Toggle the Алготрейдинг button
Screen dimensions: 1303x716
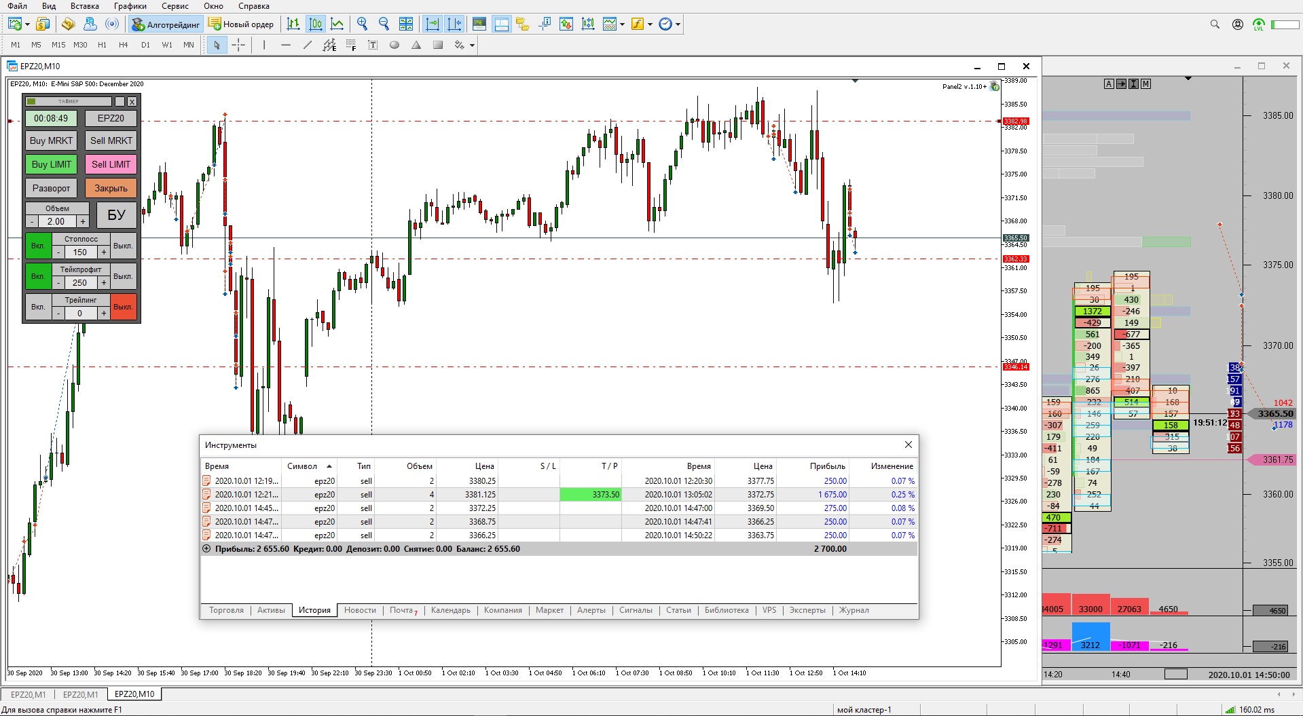pos(166,24)
